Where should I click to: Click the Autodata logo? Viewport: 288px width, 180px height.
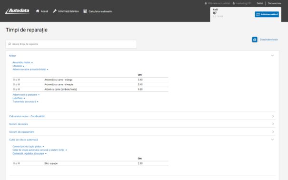click(x=17, y=11)
